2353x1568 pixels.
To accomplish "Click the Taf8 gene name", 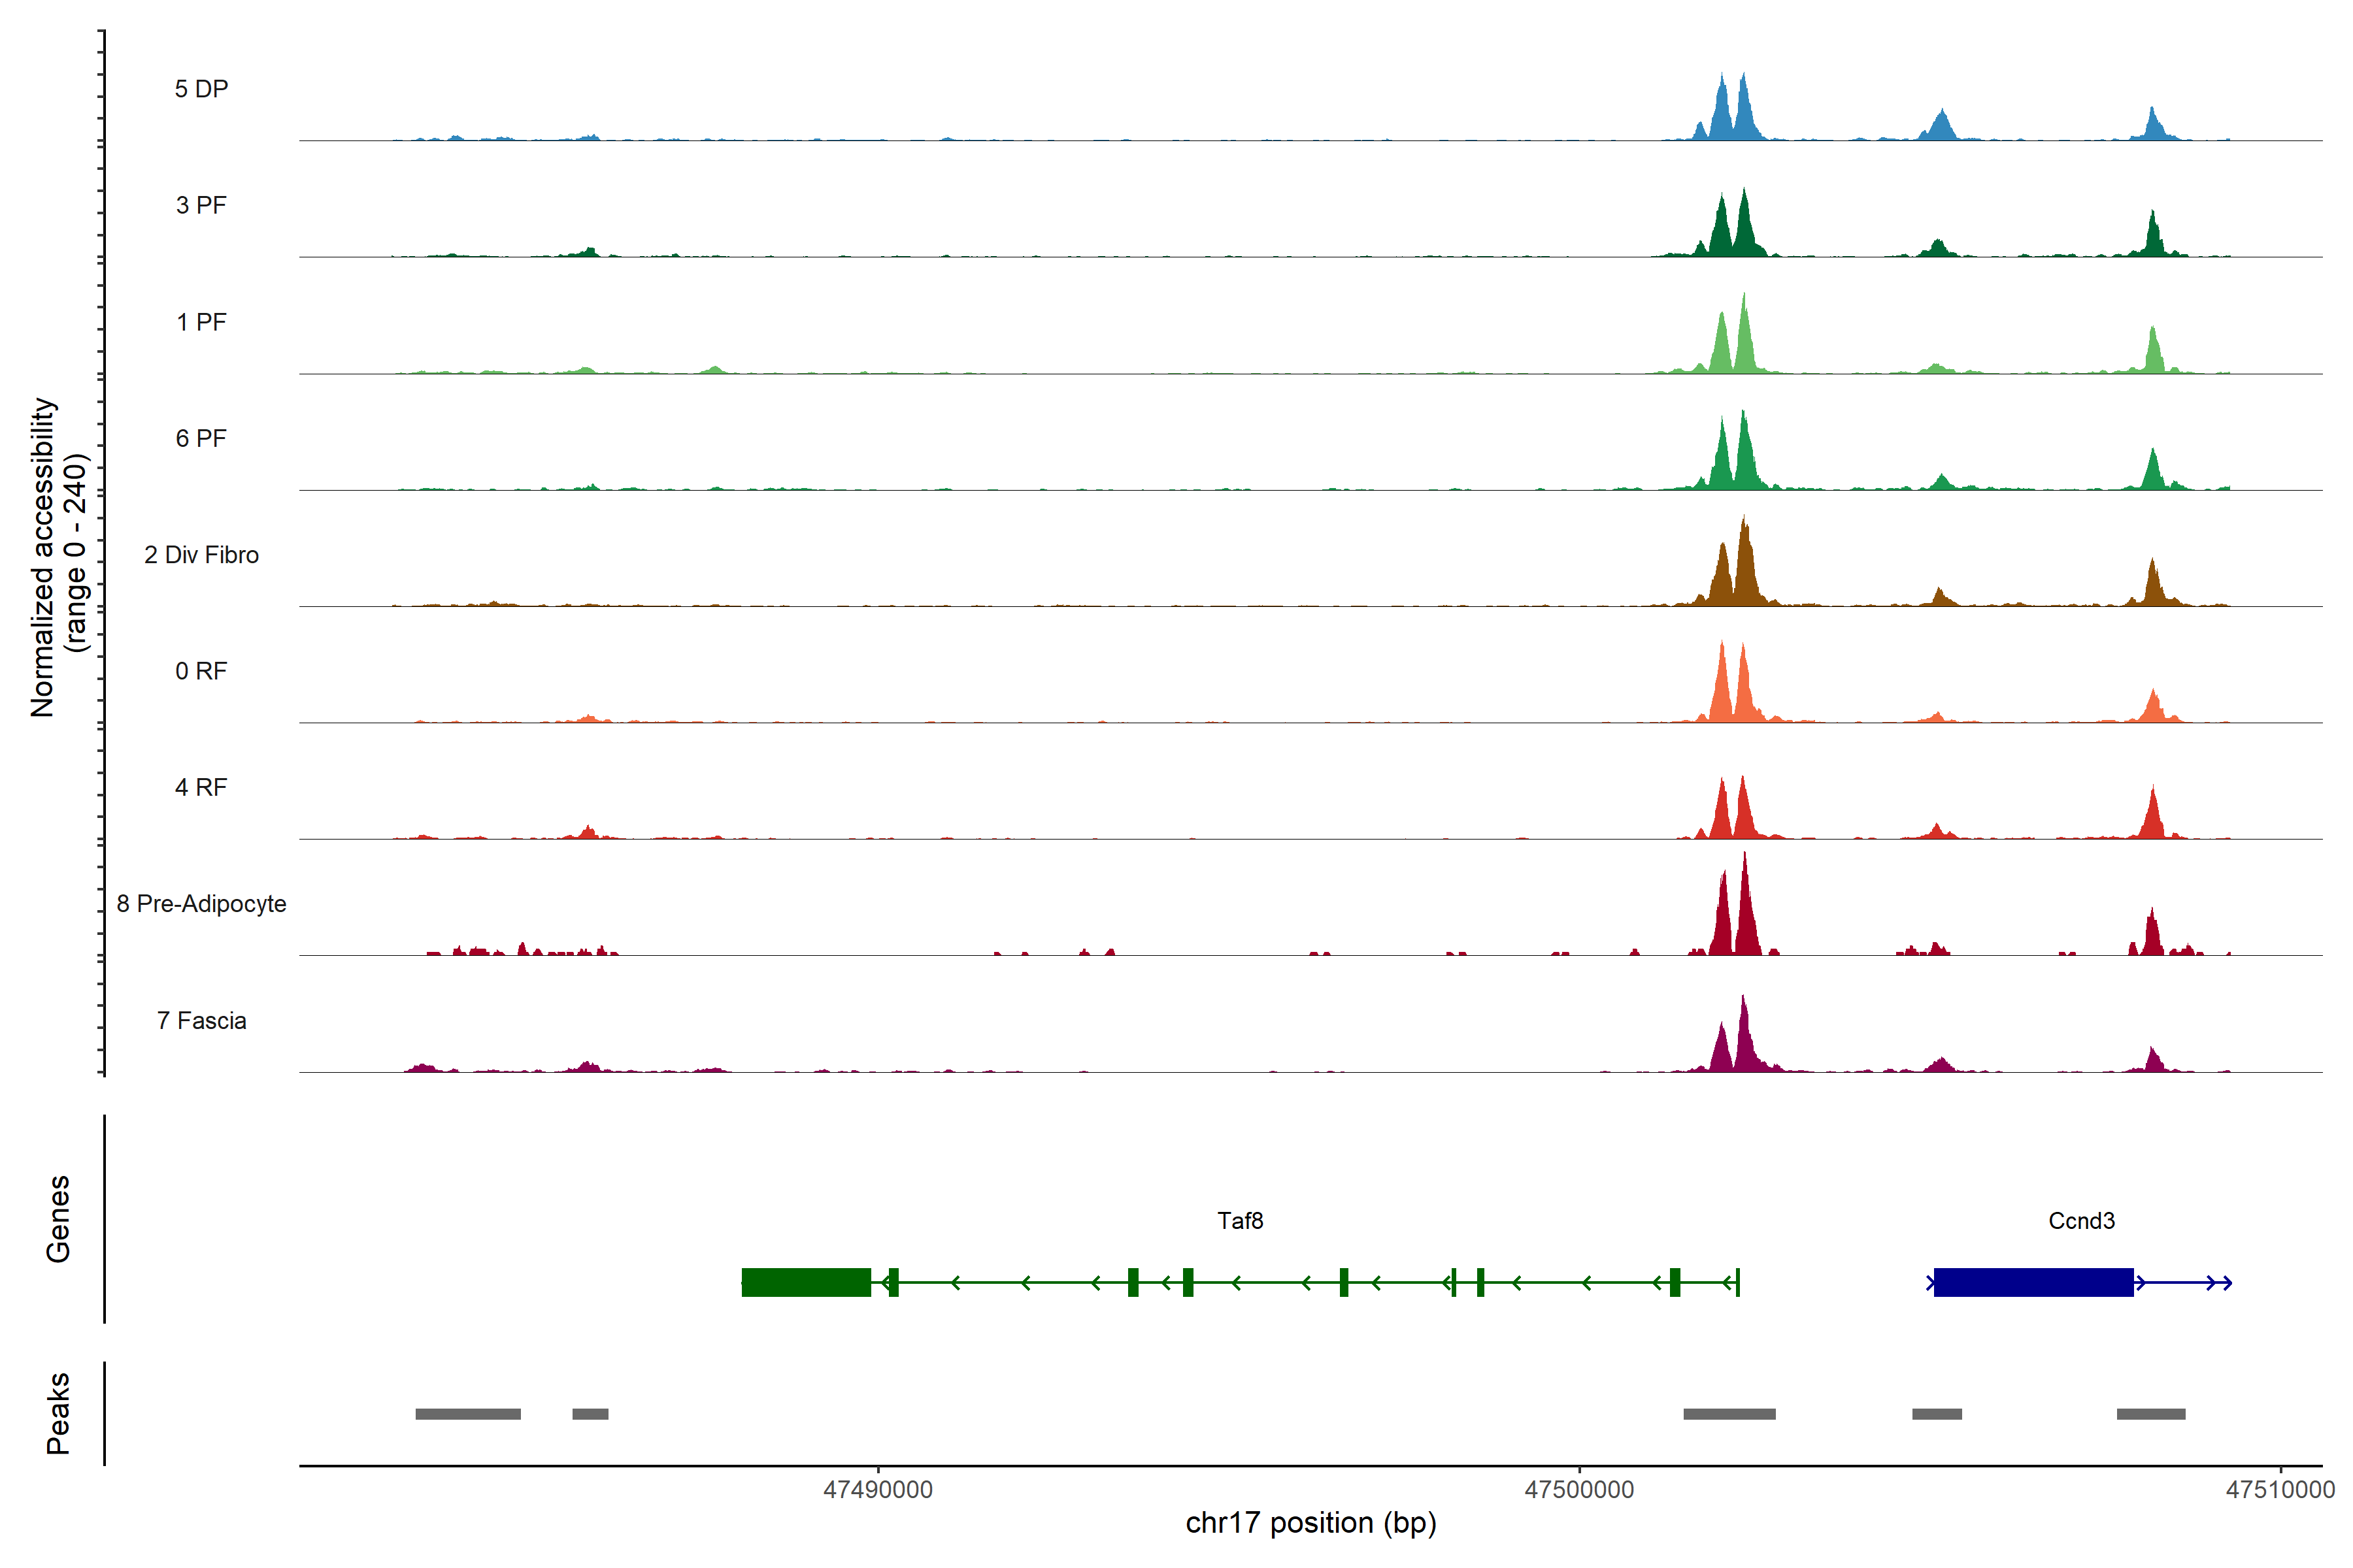I will 1239,1221.
